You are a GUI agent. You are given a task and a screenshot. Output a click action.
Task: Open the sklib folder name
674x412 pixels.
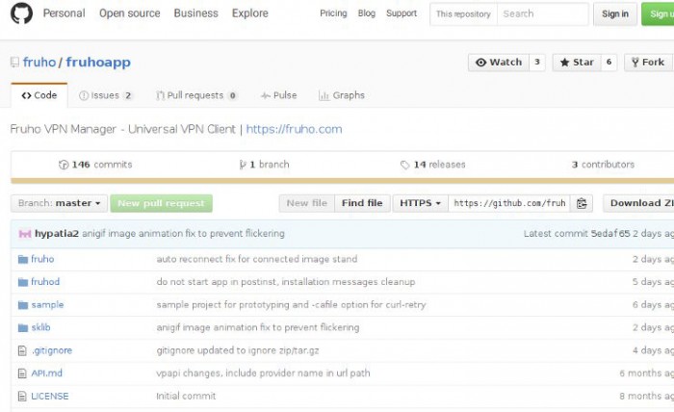(x=40, y=328)
